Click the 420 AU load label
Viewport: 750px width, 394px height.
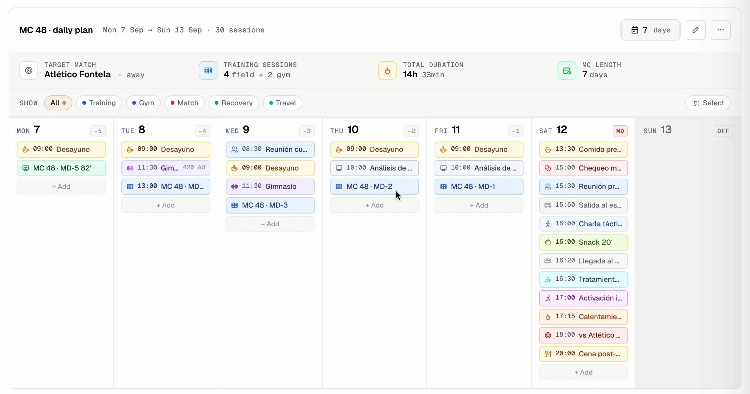tap(194, 167)
